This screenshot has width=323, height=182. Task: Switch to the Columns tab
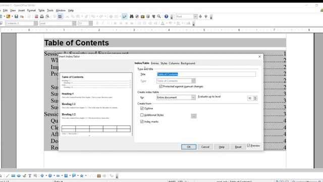tap(174, 63)
